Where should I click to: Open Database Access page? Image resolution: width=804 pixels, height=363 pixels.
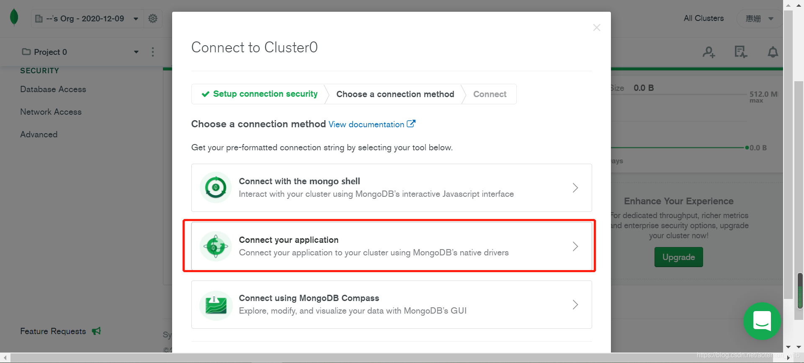point(53,89)
